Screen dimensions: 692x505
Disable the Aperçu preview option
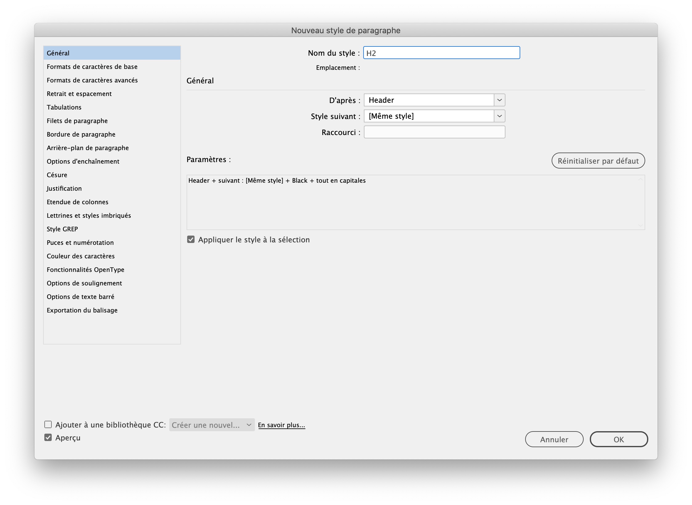(48, 438)
